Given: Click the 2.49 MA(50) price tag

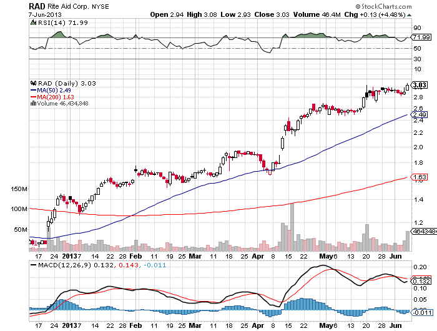Looking at the screenshot, I should tap(420, 115).
